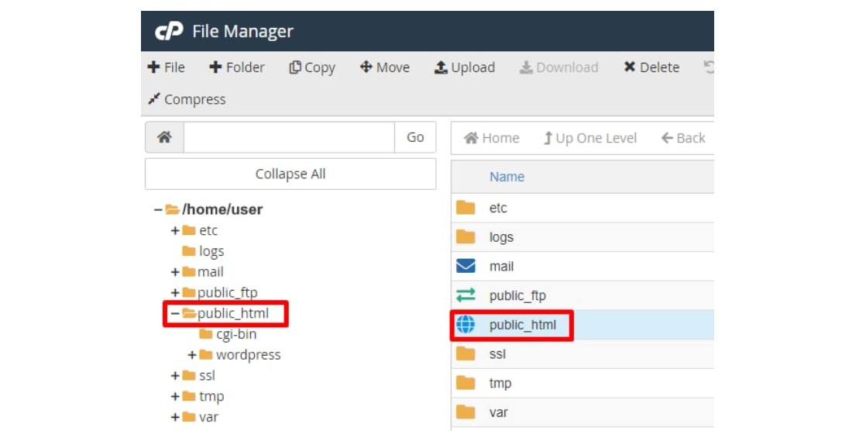The height and width of the screenshot is (431, 842).
Task: Click the cPanel logo in header
Action: point(169,32)
